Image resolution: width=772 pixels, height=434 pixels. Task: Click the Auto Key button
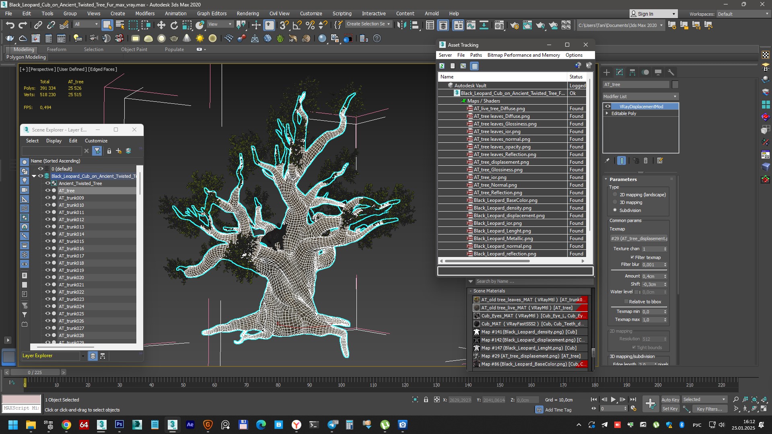tap(670, 399)
